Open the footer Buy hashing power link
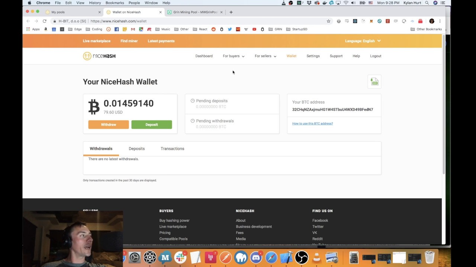Image resolution: width=476 pixels, height=267 pixels. coord(174,221)
